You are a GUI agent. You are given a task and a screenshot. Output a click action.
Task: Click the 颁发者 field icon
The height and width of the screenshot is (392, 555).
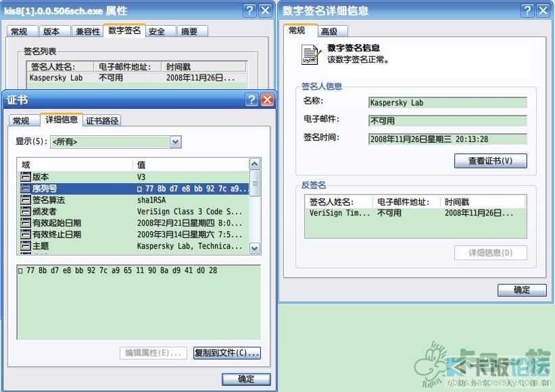coord(26,212)
